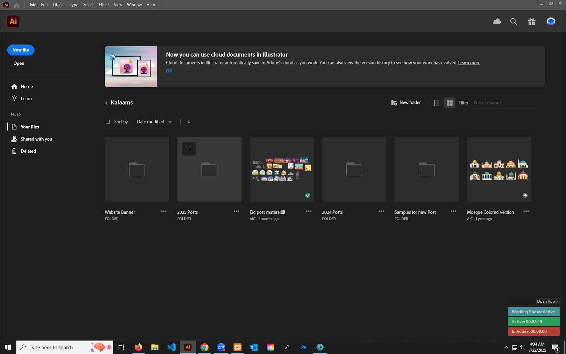Screen dimensions: 566x354
Task: Open more options for Eid post materaillll
Action: [x=309, y=211]
